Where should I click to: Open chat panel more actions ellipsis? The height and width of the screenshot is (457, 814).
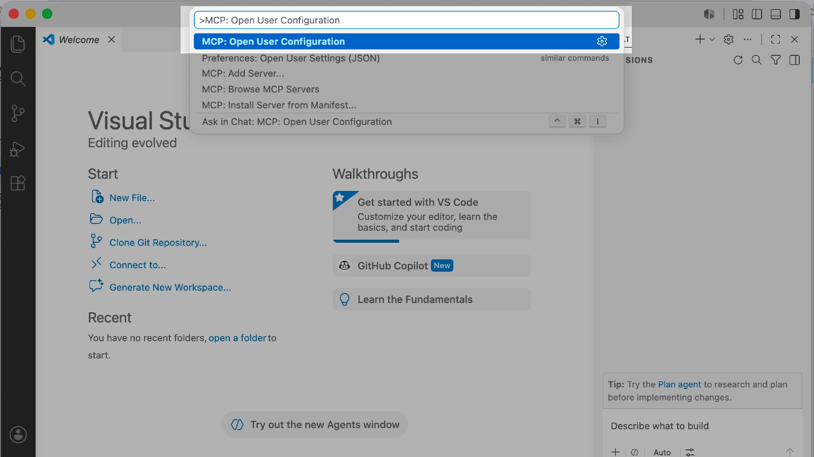pos(747,39)
